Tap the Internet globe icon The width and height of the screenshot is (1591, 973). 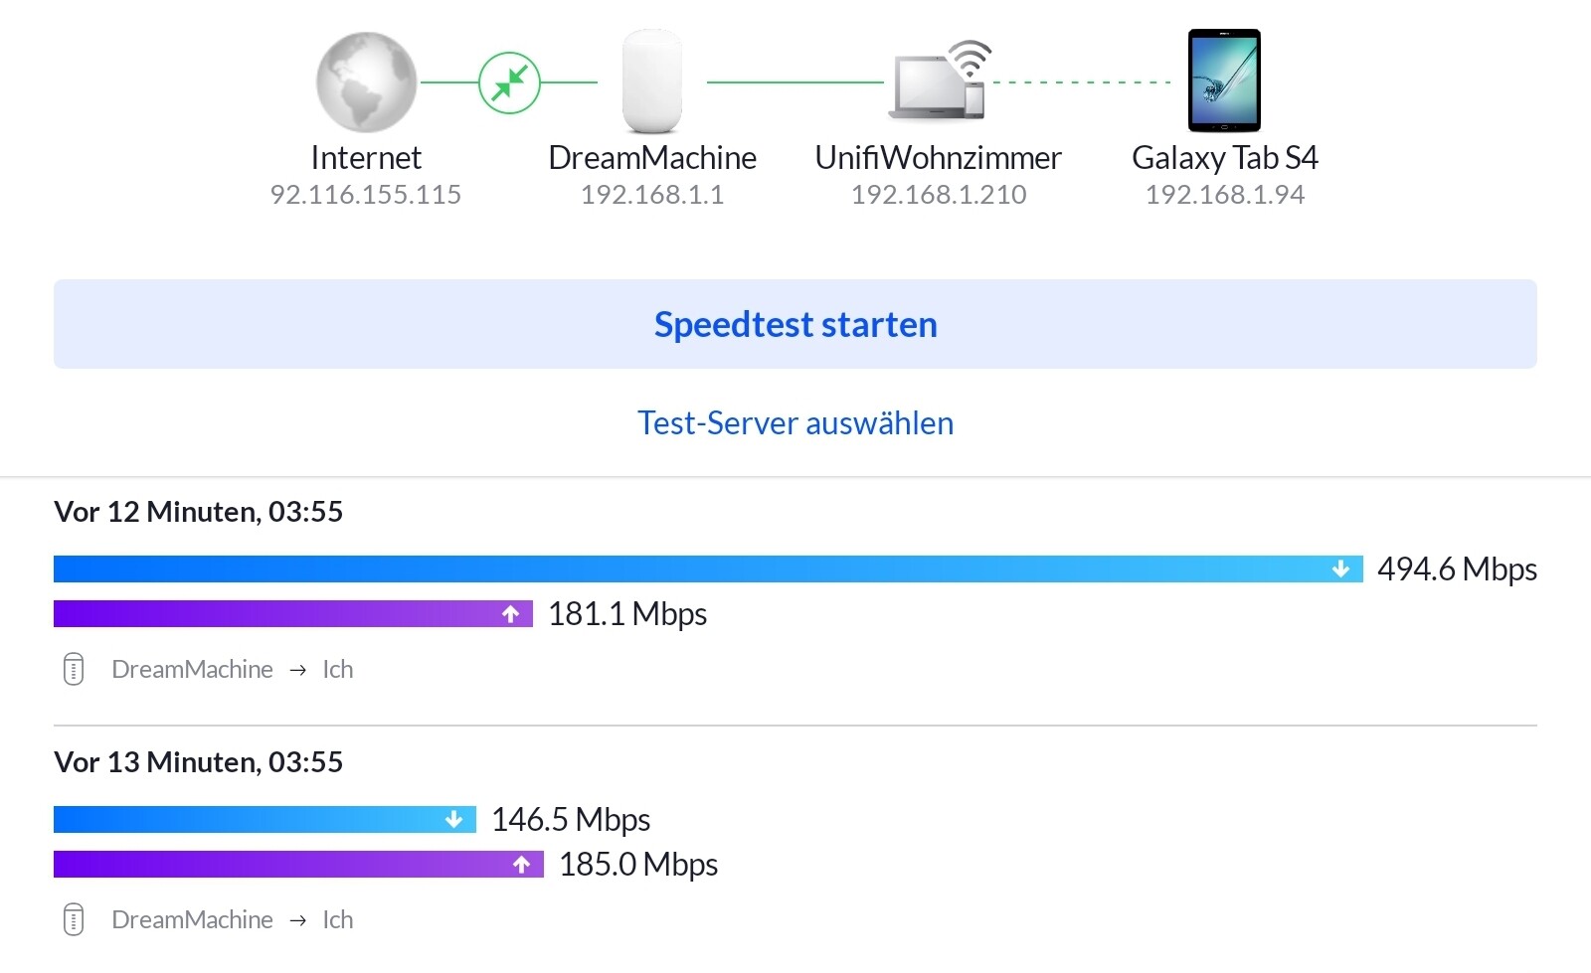[366, 82]
